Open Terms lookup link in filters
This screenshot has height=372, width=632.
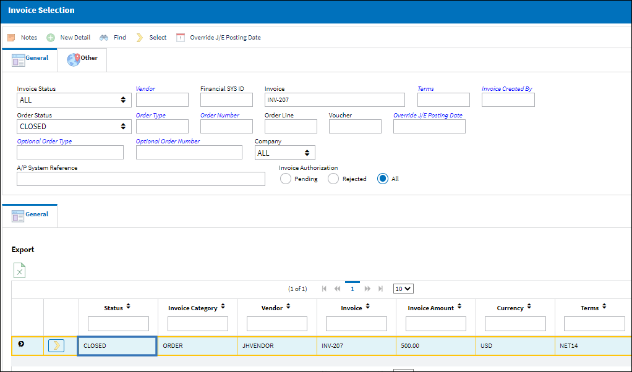pyautogui.click(x=425, y=88)
